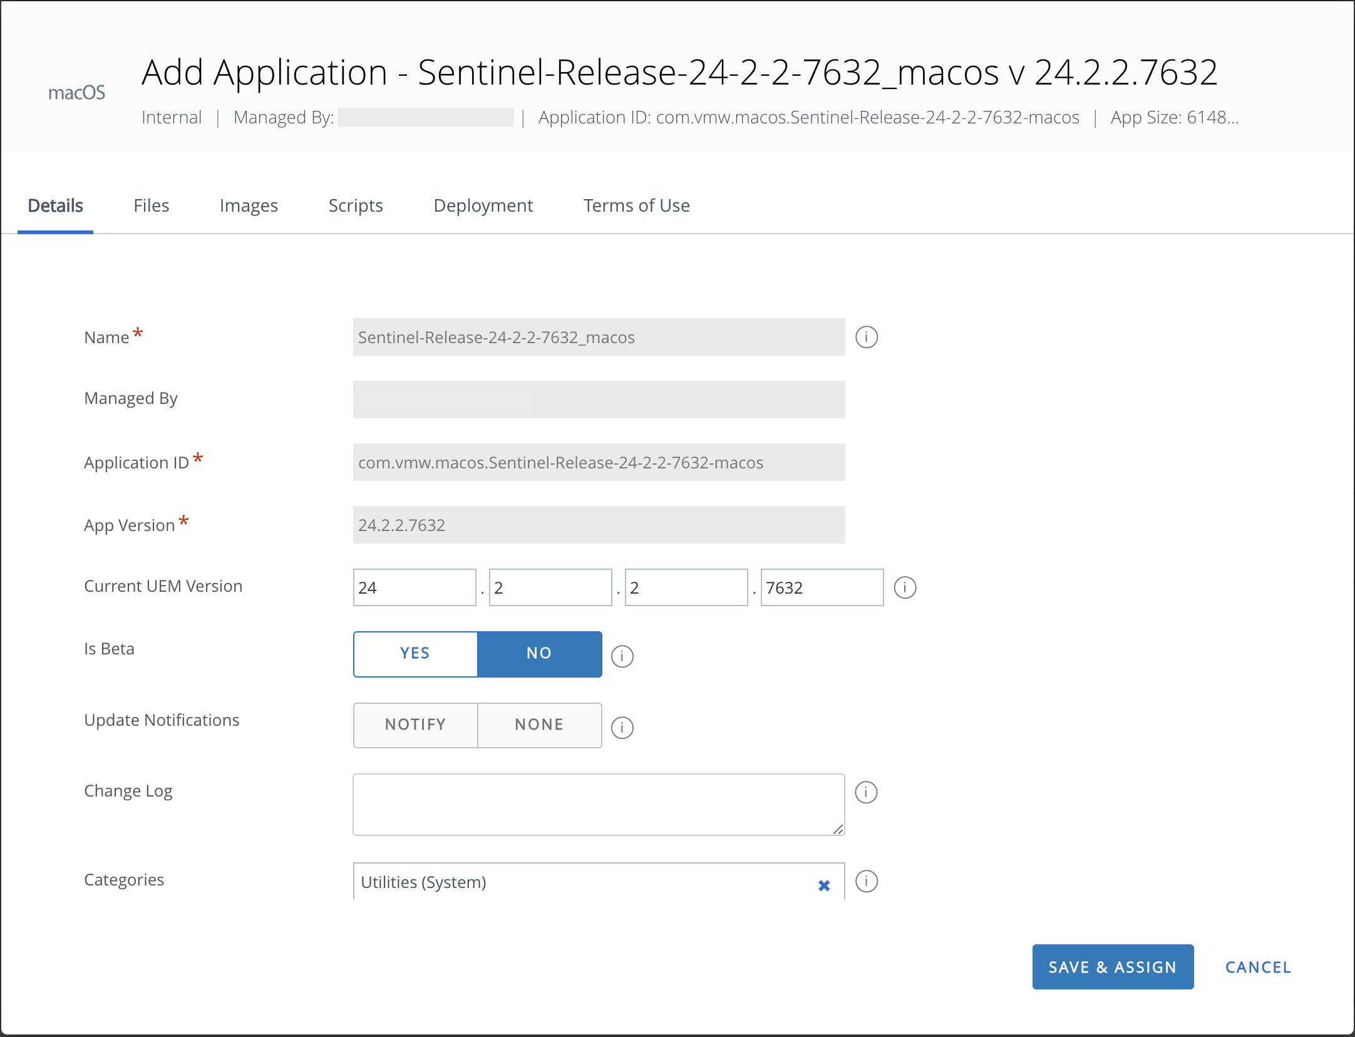Choose NONE for Update Notifications

pos(539,725)
